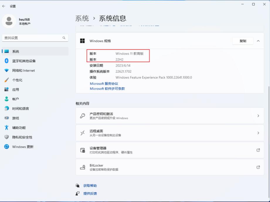Click the search magnifier icon
The height and width of the screenshot is (202, 270).
(x=64, y=38)
